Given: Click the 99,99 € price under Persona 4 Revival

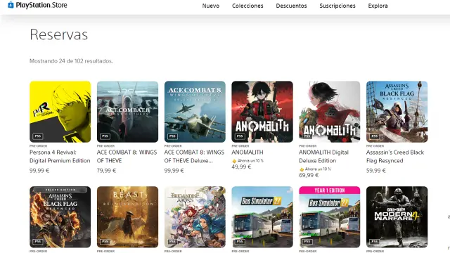Looking at the screenshot, I should pyautogui.click(x=39, y=171).
